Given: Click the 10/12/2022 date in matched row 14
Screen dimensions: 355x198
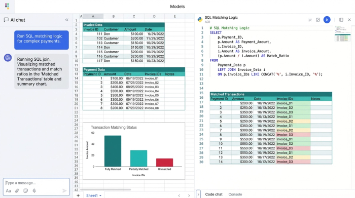Looking at the screenshot, I should [x=265, y=162].
